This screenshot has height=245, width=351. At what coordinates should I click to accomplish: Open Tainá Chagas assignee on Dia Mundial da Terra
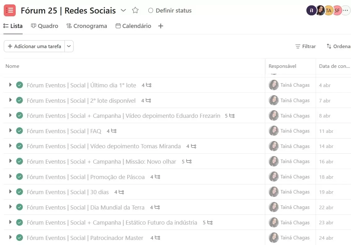point(289,207)
